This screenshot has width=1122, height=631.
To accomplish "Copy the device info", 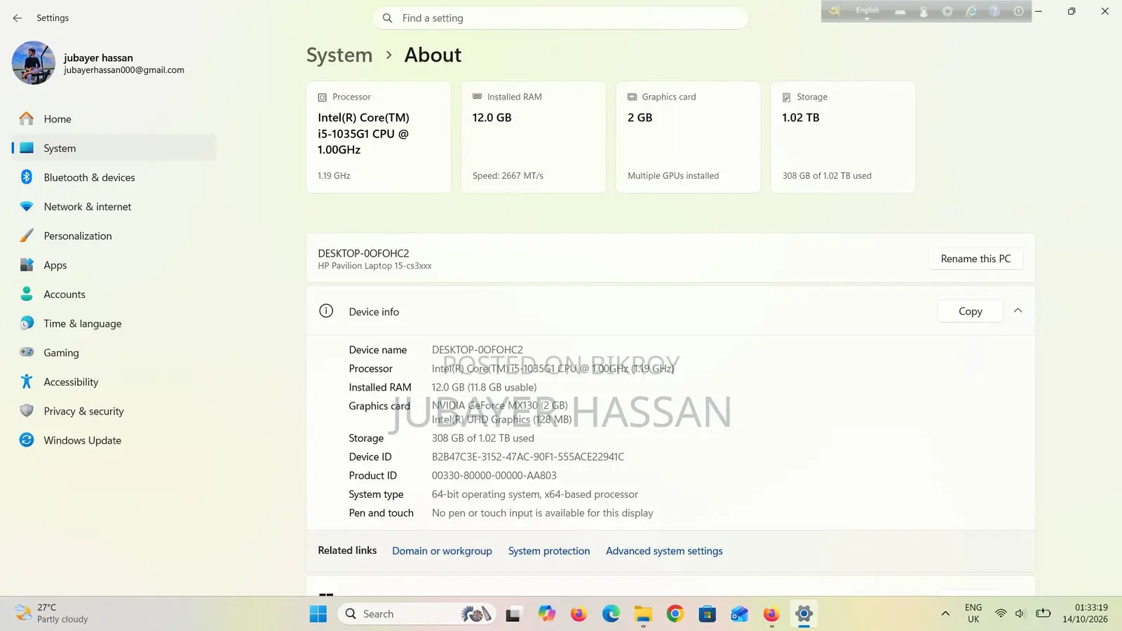I will click(x=971, y=311).
